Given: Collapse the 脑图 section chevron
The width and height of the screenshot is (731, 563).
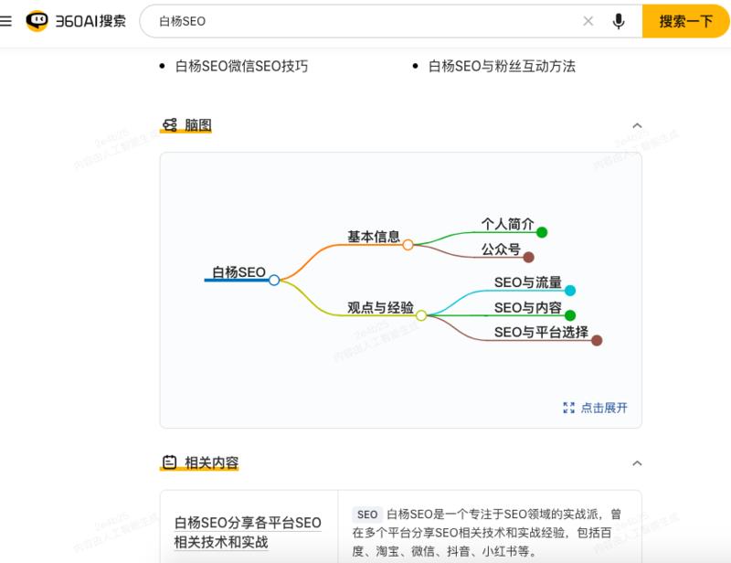Looking at the screenshot, I should [637, 125].
